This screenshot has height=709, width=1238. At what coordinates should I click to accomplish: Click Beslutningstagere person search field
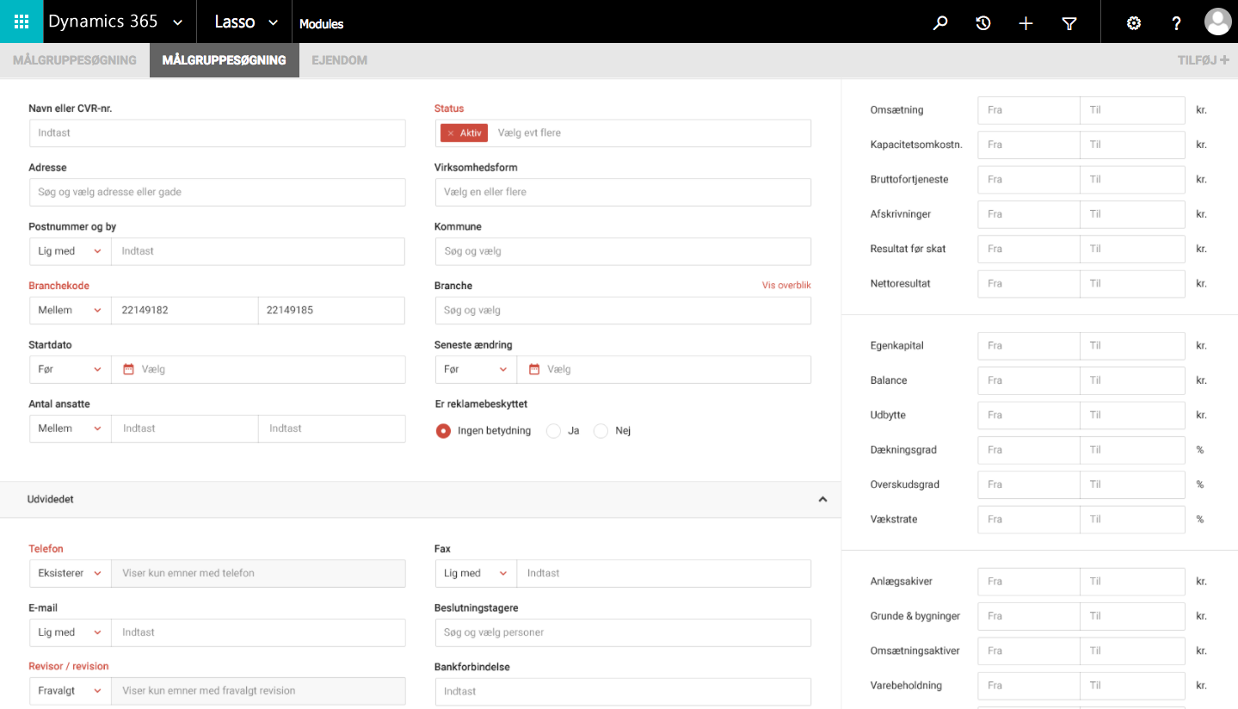coord(623,632)
